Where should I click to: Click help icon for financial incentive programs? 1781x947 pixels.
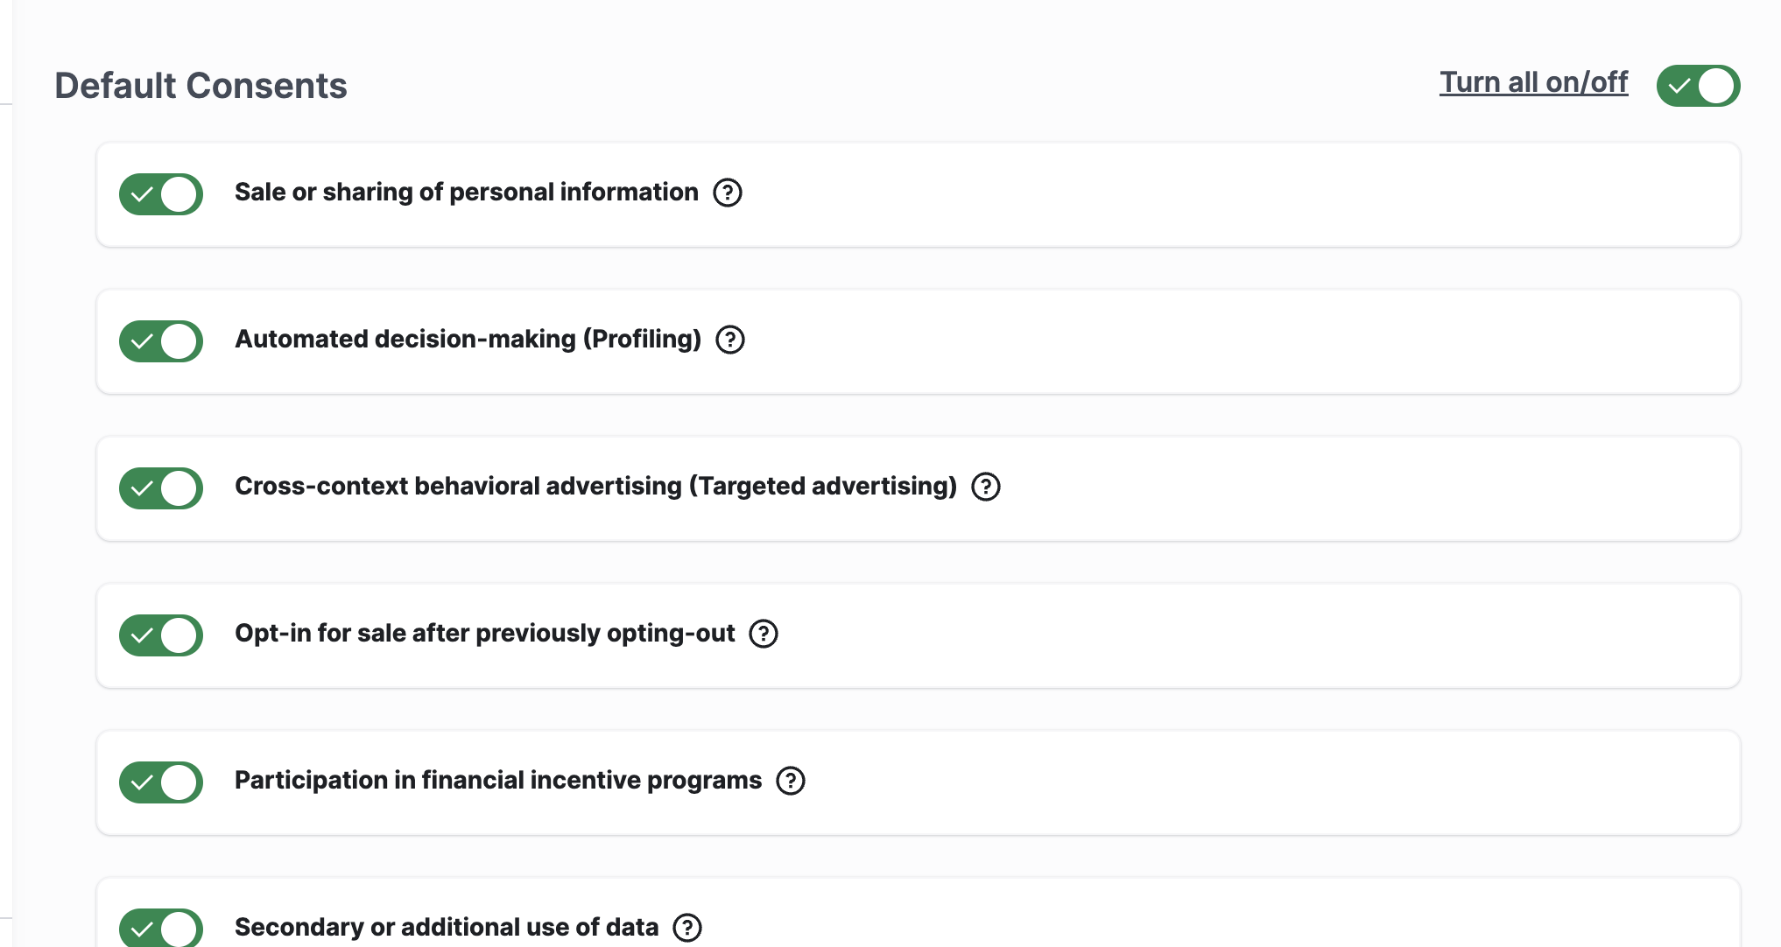[791, 781]
